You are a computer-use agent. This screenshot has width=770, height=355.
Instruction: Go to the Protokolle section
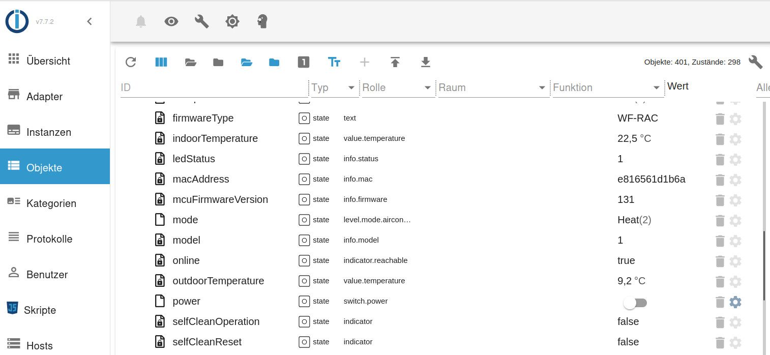click(49, 239)
